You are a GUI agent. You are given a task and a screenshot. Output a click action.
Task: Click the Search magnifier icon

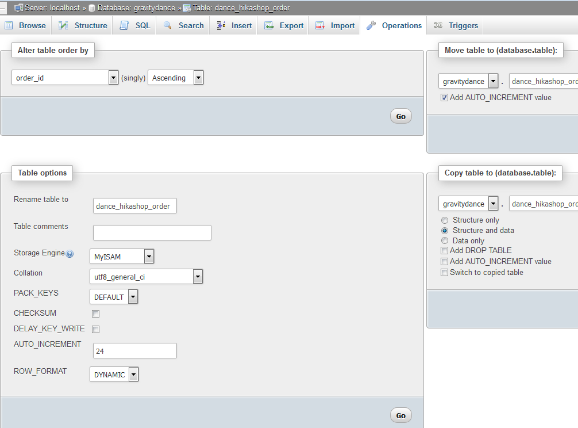167,25
